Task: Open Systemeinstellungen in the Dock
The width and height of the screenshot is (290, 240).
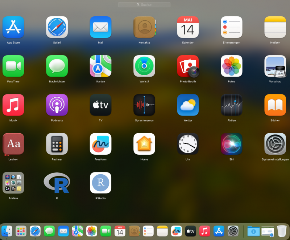Action: click(233, 231)
